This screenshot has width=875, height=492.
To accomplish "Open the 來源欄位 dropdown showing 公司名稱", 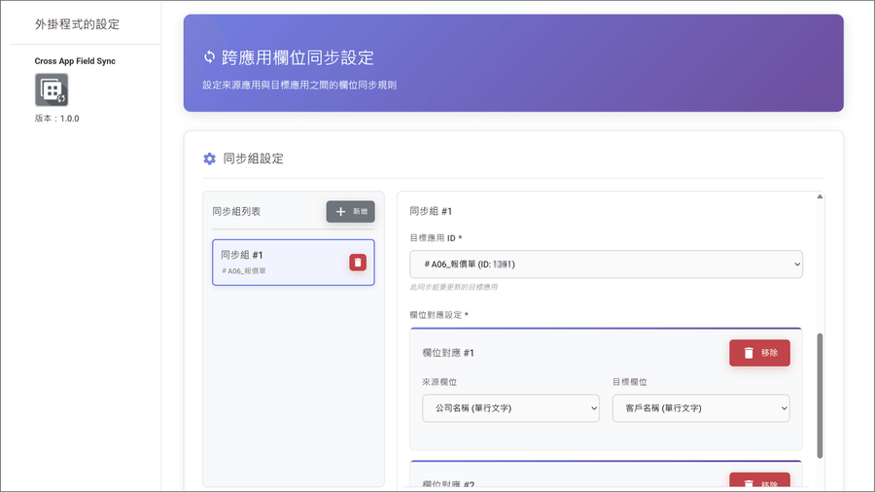I will pos(510,408).
